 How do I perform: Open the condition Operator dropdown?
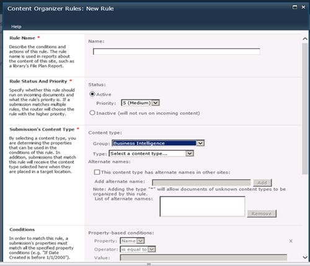[x=138, y=249]
